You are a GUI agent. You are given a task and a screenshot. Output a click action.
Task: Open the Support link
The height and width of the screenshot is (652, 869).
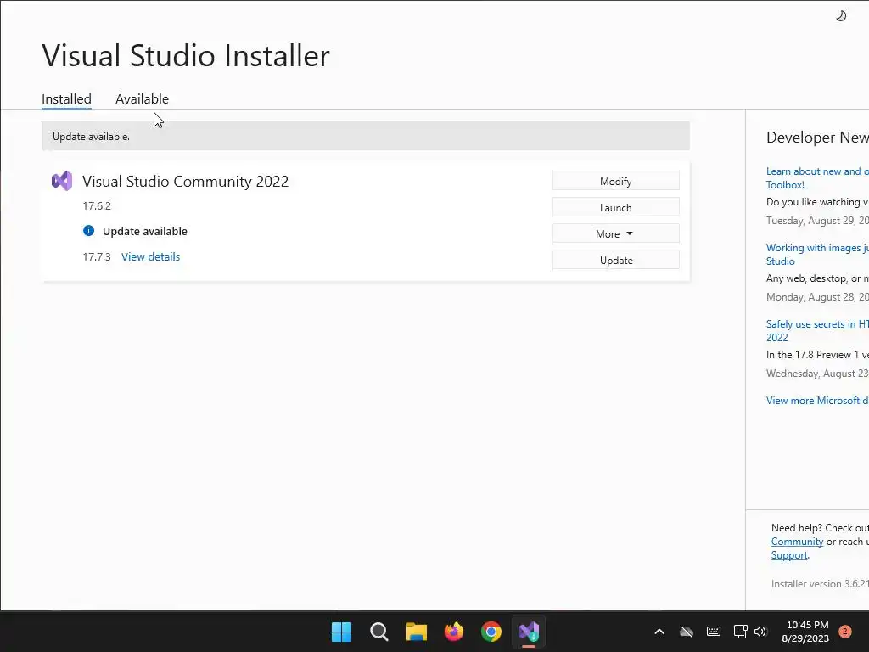click(789, 555)
